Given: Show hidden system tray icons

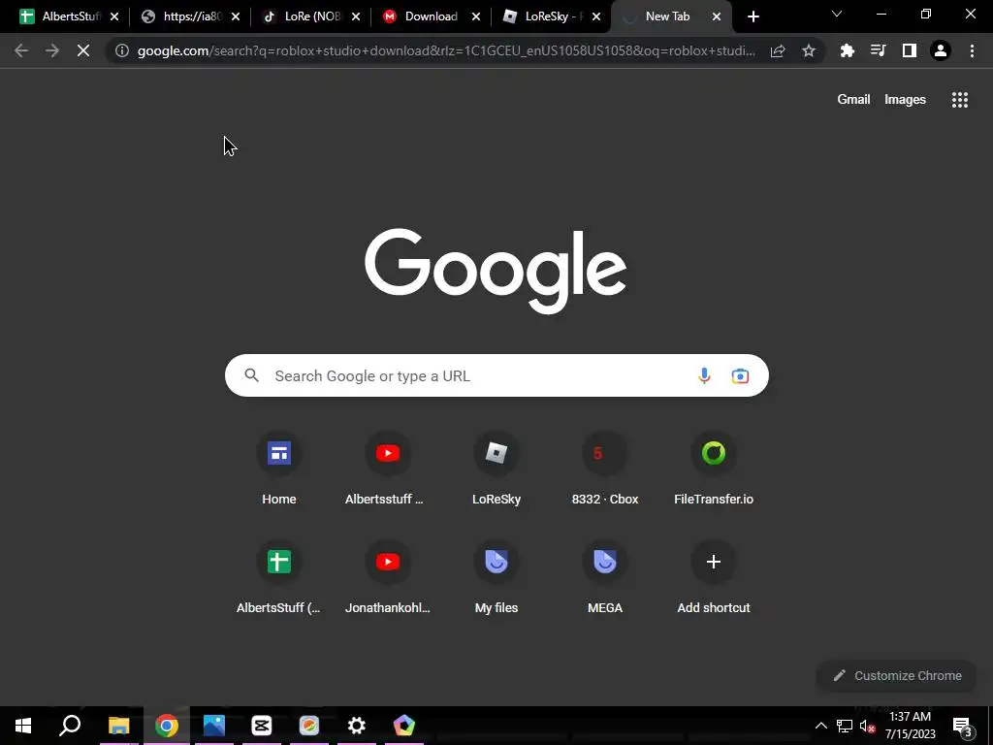Looking at the screenshot, I should [820, 726].
